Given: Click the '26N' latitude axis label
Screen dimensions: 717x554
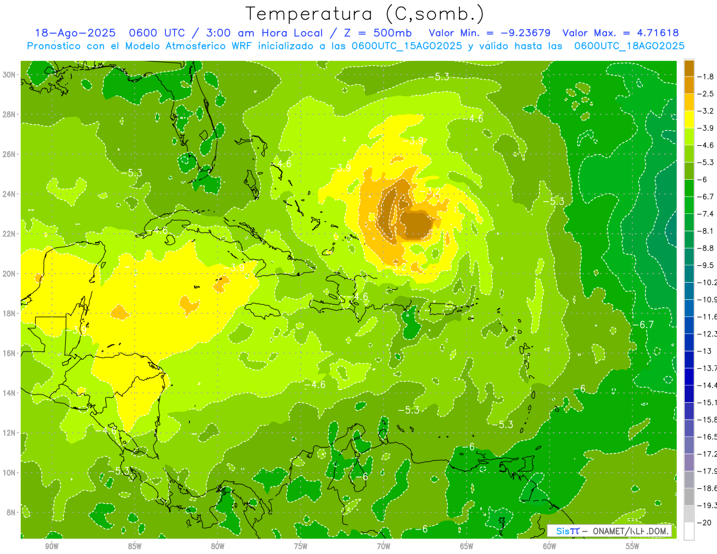Looking at the screenshot, I should (x=10, y=154).
